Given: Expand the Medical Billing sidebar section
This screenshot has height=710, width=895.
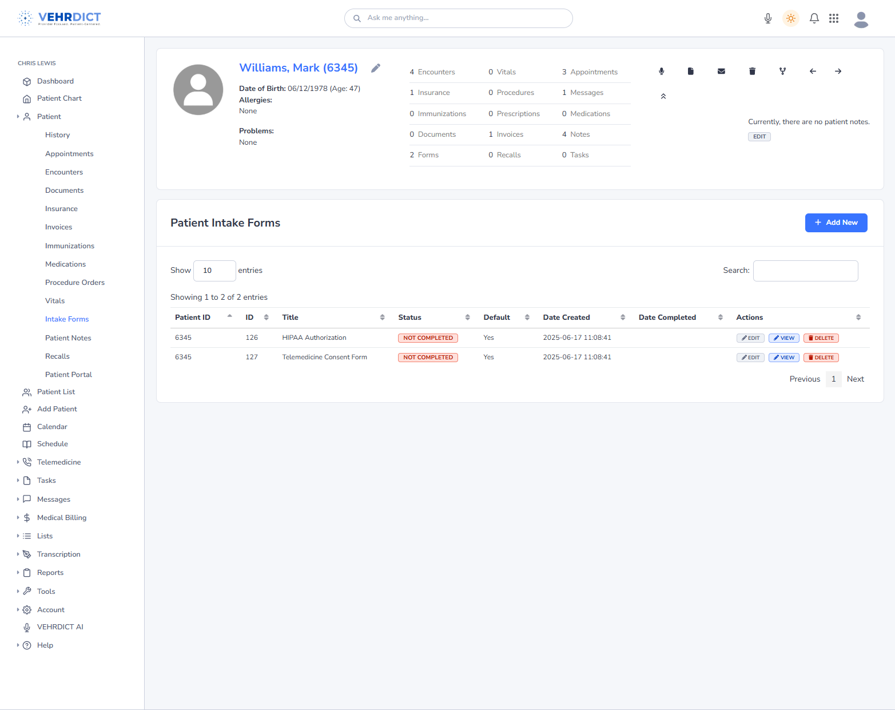Looking at the screenshot, I should (62, 518).
